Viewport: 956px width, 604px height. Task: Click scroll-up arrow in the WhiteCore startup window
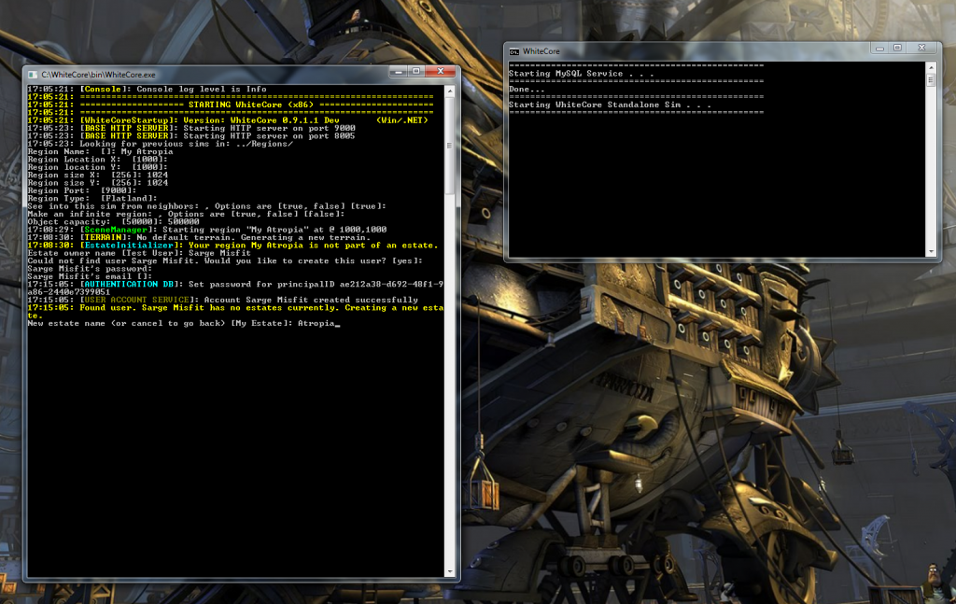[x=931, y=67]
